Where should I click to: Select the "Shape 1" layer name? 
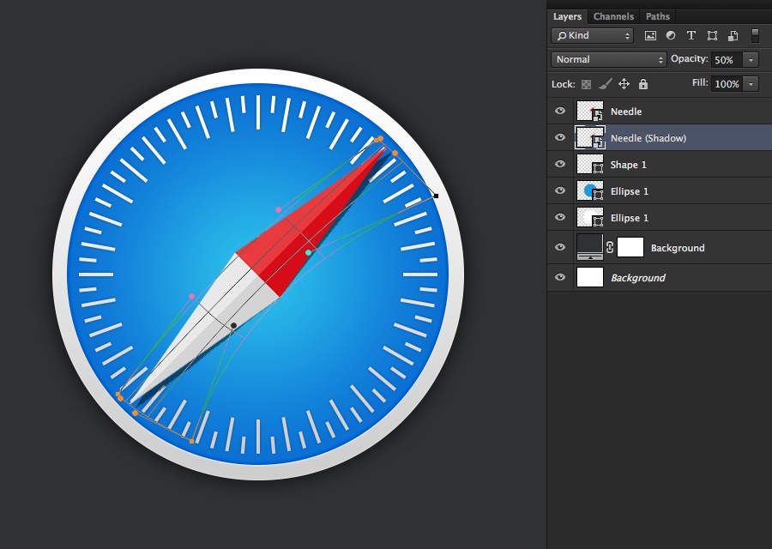(x=628, y=165)
